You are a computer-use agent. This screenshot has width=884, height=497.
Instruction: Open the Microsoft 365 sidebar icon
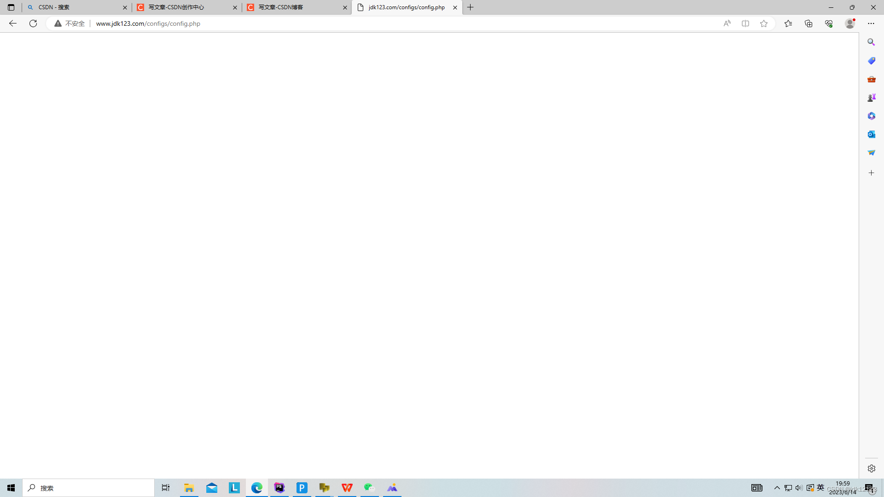(871, 116)
